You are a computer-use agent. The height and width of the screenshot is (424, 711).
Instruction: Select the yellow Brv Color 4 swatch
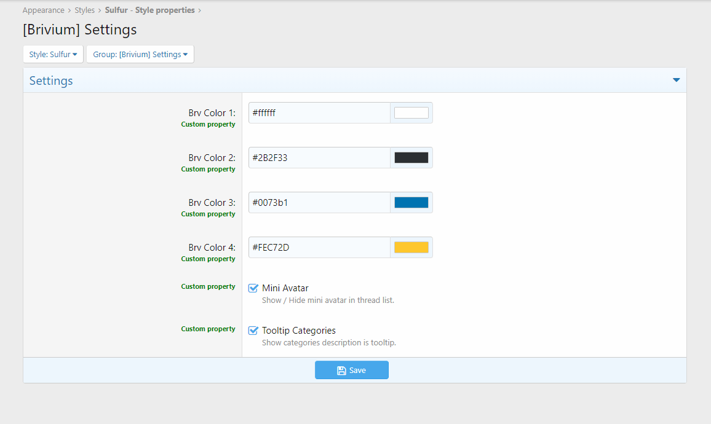411,248
